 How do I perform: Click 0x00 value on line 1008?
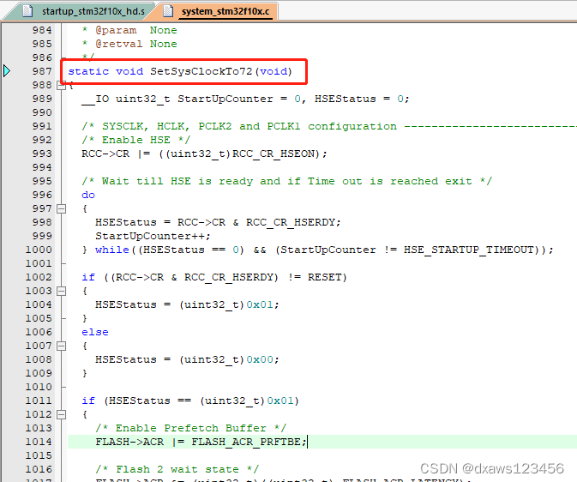260,359
